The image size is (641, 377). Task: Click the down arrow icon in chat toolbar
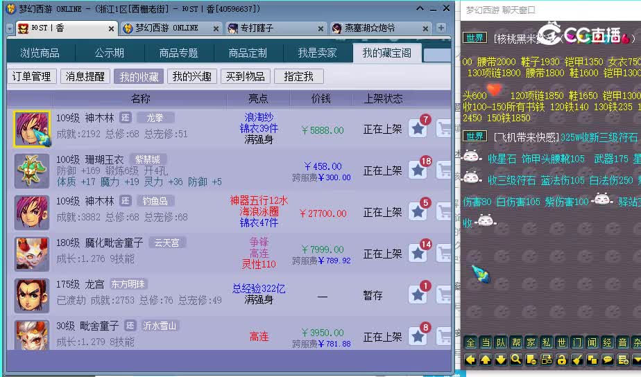click(501, 360)
